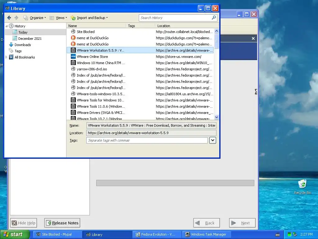Click the VMware Online Store icon

pyautogui.click(x=73, y=57)
